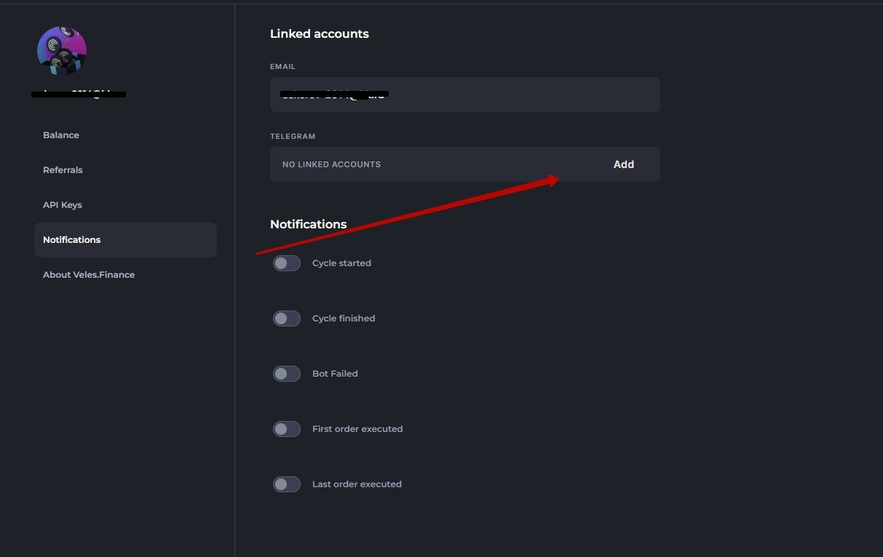This screenshot has width=883, height=557.
Task: Click the username under the avatar
Action: (79, 94)
